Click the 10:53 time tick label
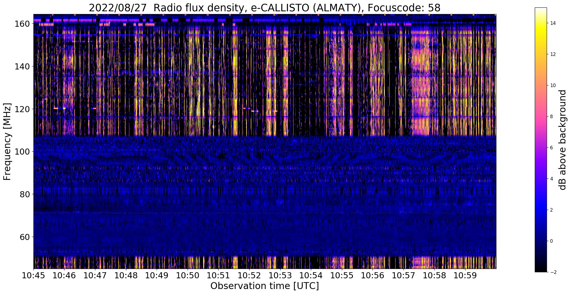The width and height of the screenshot is (571, 294). click(280, 275)
